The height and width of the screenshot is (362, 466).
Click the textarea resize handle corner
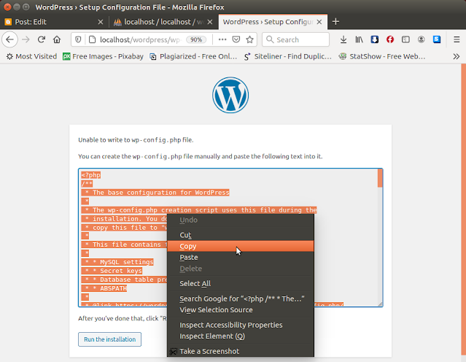point(380,304)
